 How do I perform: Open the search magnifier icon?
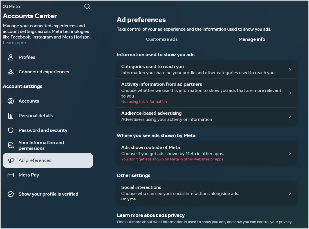point(87,6)
